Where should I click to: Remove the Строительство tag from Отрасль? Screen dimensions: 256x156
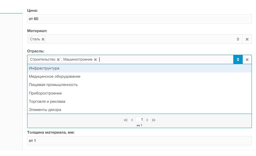point(58,60)
